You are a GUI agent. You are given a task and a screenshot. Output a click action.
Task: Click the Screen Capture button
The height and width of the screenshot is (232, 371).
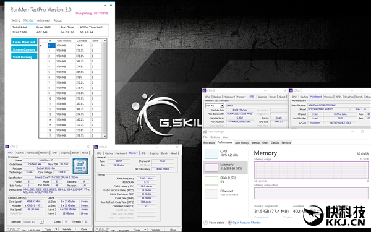click(24, 49)
